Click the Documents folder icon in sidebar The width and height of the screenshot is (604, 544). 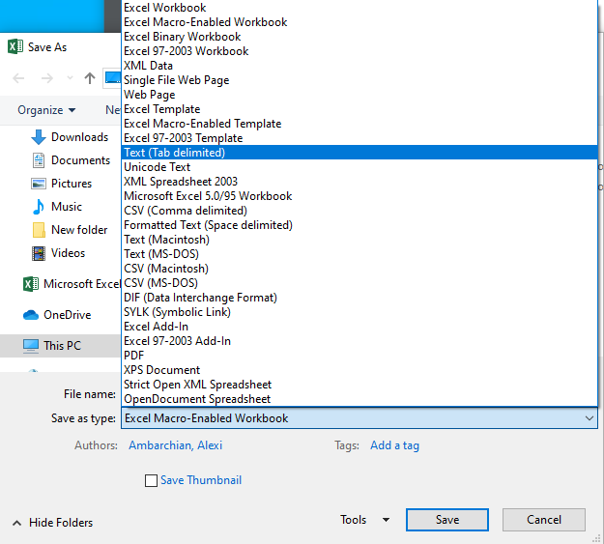39,160
